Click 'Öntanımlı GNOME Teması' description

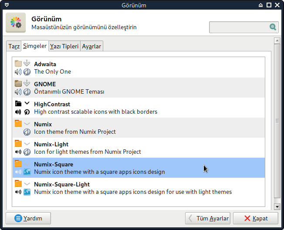(69, 91)
